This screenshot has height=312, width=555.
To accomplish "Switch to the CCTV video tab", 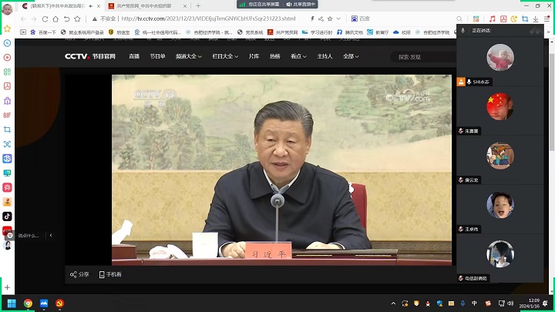I will (56, 6).
